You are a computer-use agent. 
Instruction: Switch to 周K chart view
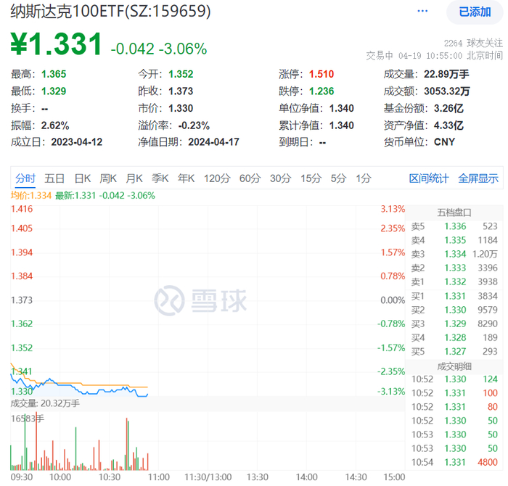click(x=108, y=178)
